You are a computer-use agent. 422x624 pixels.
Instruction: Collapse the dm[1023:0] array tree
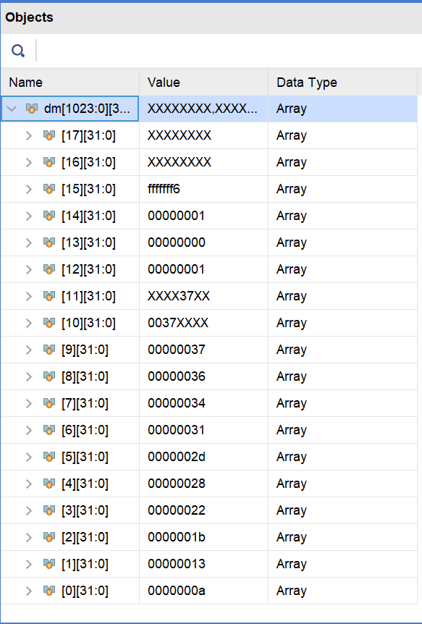click(x=12, y=109)
